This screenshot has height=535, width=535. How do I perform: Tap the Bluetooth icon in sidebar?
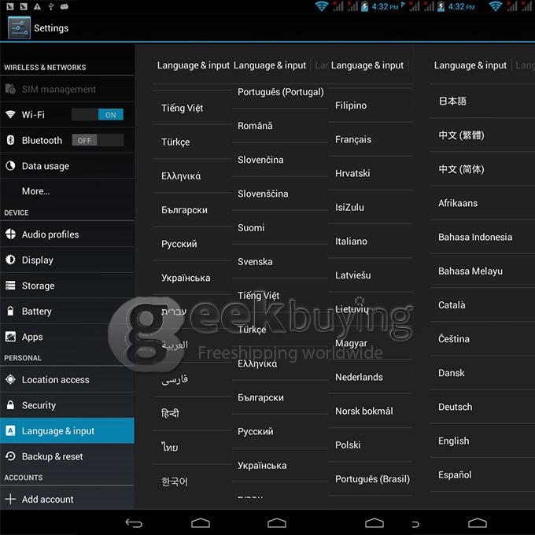pyautogui.click(x=10, y=140)
